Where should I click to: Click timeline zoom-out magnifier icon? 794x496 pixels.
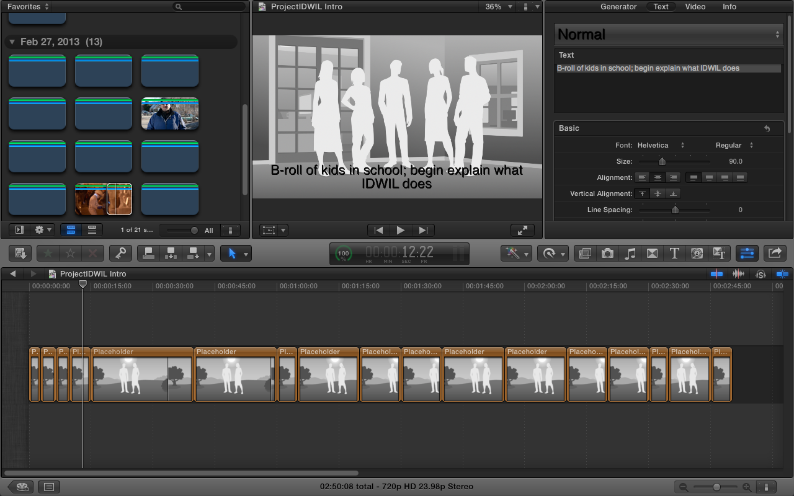[684, 487]
